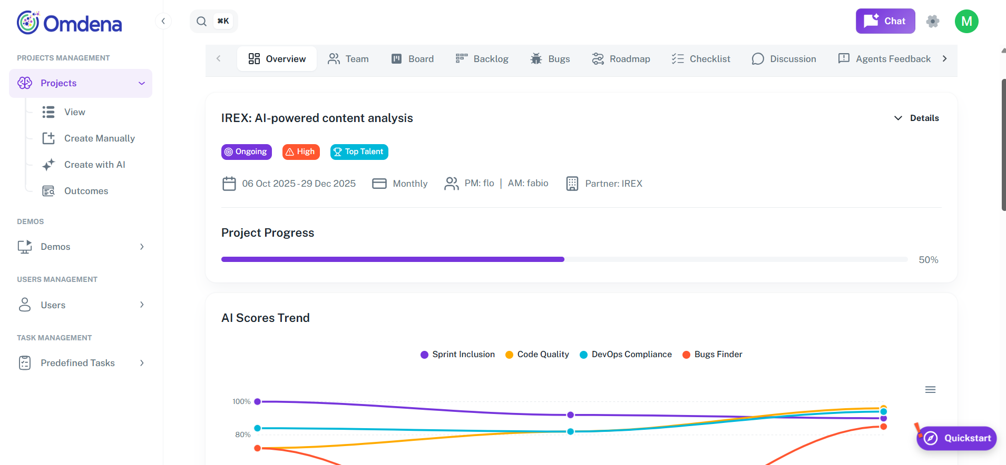Image resolution: width=1006 pixels, height=465 pixels.
Task: Select Create Manually in the sidebar
Action: [x=100, y=138]
